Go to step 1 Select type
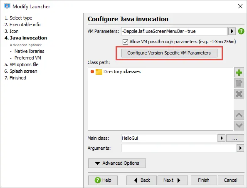This screenshot has width=247, height=188. tap(18, 18)
